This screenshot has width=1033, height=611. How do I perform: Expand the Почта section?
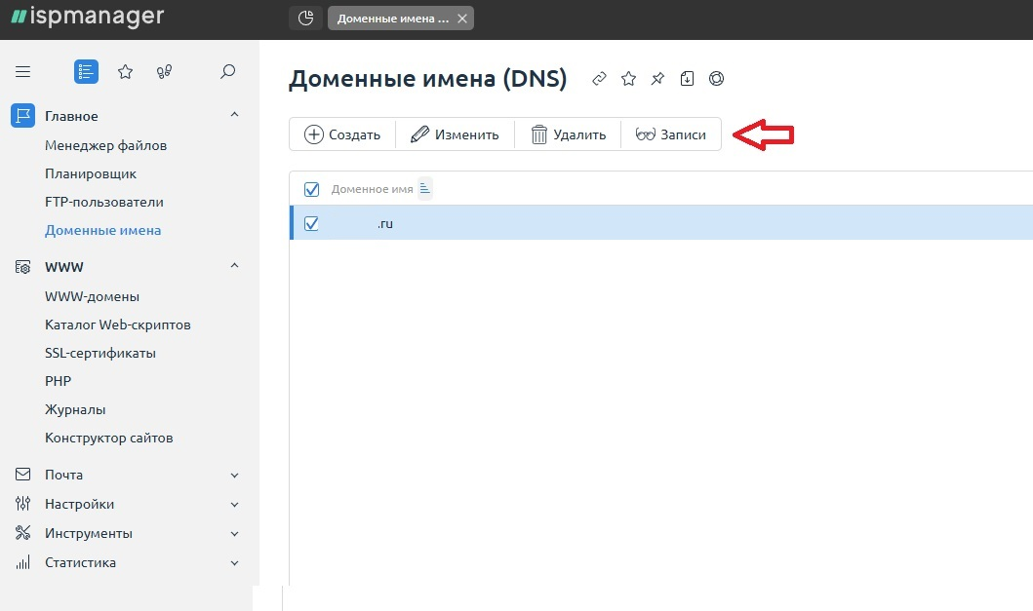[234, 475]
